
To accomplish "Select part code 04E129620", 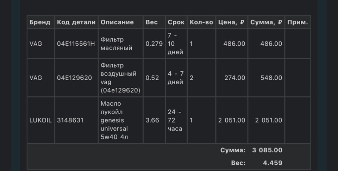I will (74, 78).
